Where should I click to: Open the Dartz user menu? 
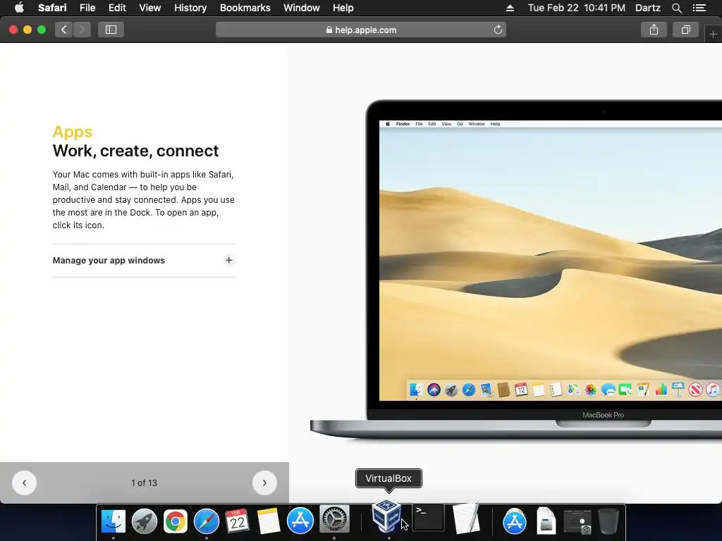[647, 8]
